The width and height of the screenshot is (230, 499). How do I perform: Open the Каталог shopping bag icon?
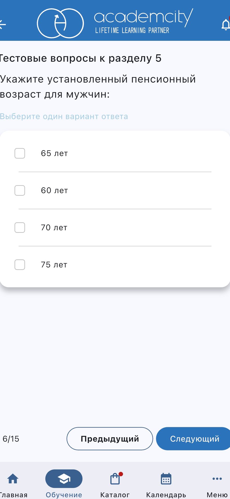(x=115, y=478)
